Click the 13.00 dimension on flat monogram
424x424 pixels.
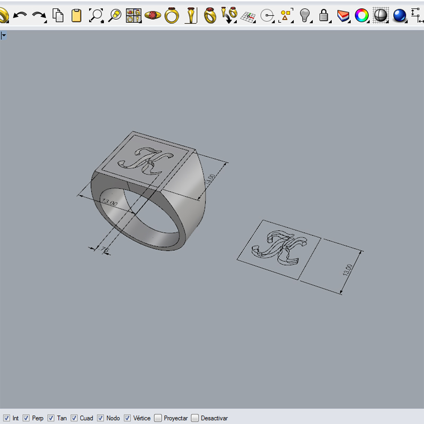(348, 270)
